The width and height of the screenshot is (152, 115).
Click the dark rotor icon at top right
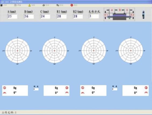(143, 15)
